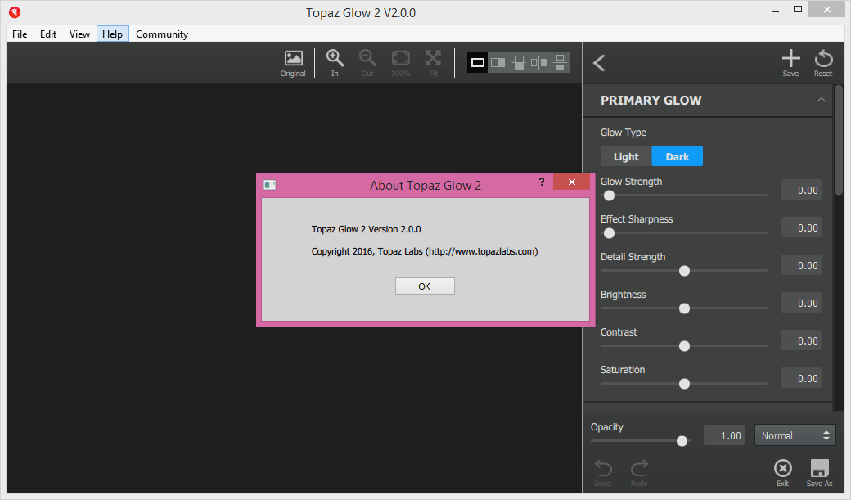Minimize the Topaz Glow window
This screenshot has width=851, height=500.
pyautogui.click(x=776, y=10)
